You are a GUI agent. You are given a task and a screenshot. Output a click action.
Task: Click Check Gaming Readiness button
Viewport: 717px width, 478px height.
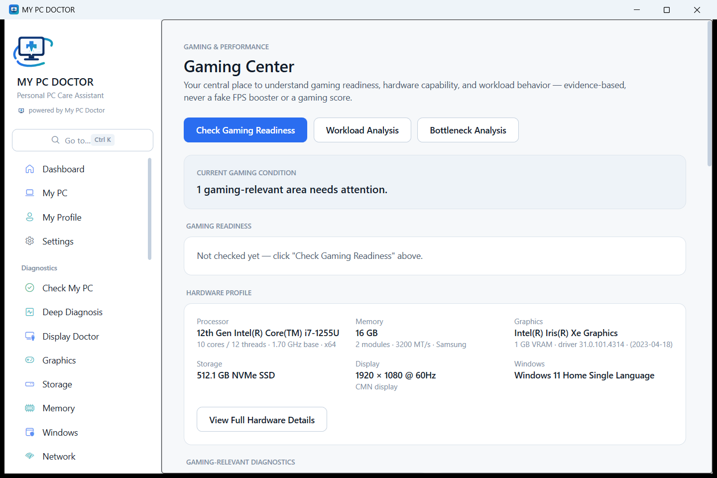[245, 130]
